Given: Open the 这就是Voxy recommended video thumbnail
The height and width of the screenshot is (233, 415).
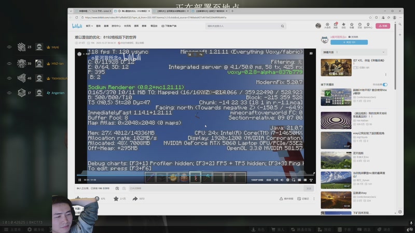Looking at the screenshot, I should [x=336, y=200].
